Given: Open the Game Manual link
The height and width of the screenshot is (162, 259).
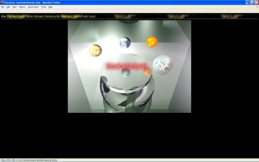Looking at the screenshot, I should [x=18, y=16].
